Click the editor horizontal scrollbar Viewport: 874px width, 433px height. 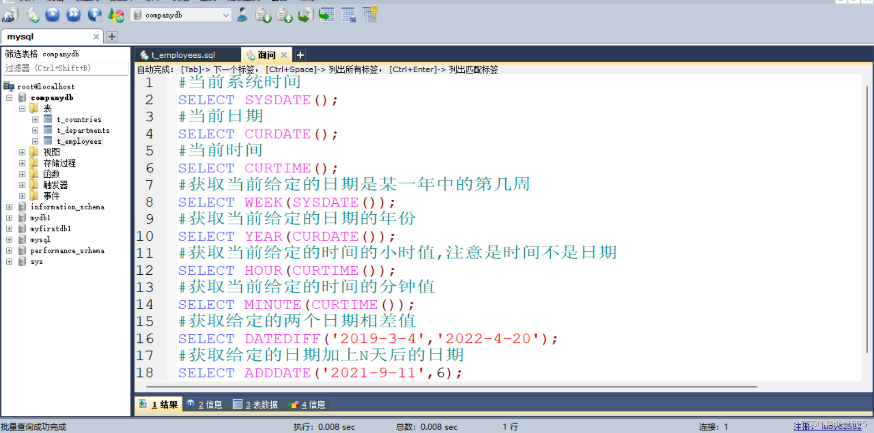tap(452, 387)
